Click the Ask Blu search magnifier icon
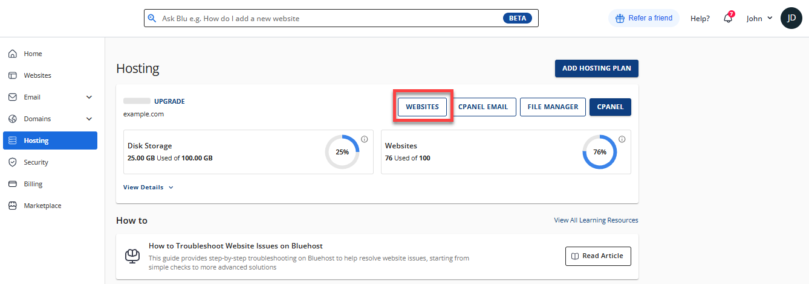The height and width of the screenshot is (284, 809). [x=152, y=18]
